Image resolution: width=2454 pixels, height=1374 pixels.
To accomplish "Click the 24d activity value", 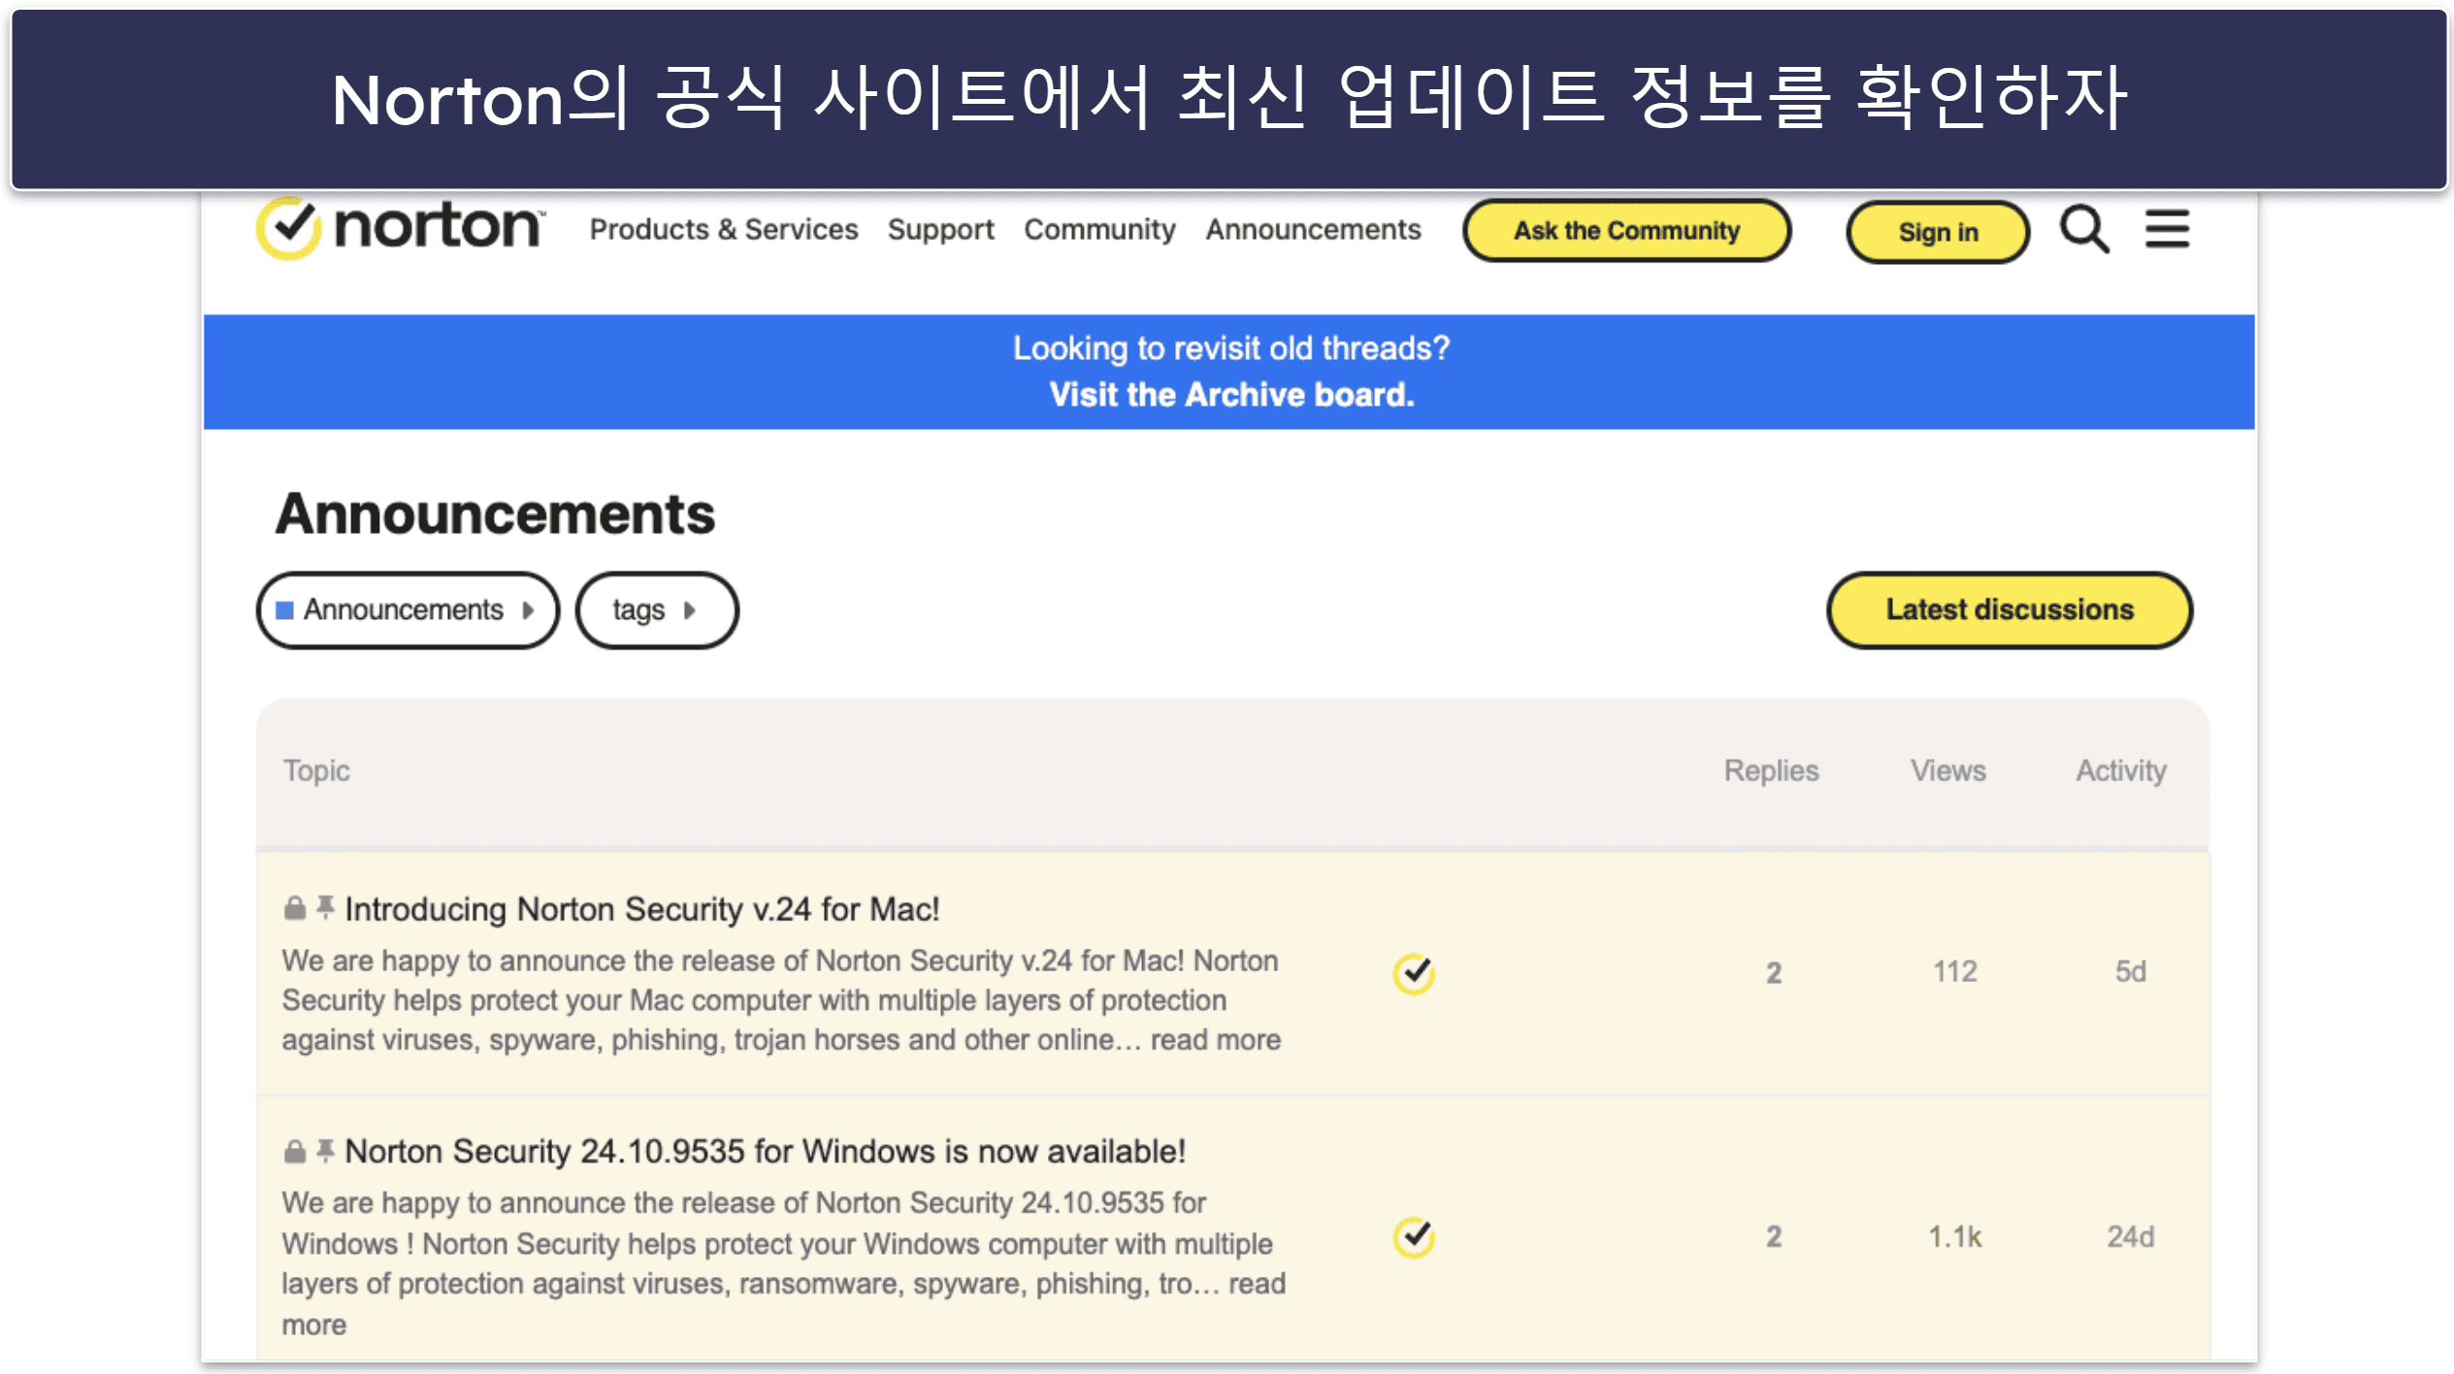I will pyautogui.click(x=2130, y=1237).
